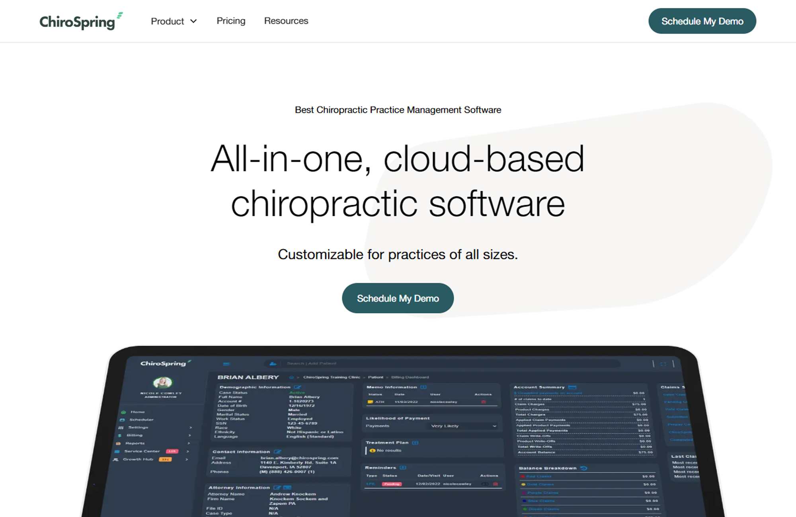Click the Home icon in the app sidebar

(123, 412)
